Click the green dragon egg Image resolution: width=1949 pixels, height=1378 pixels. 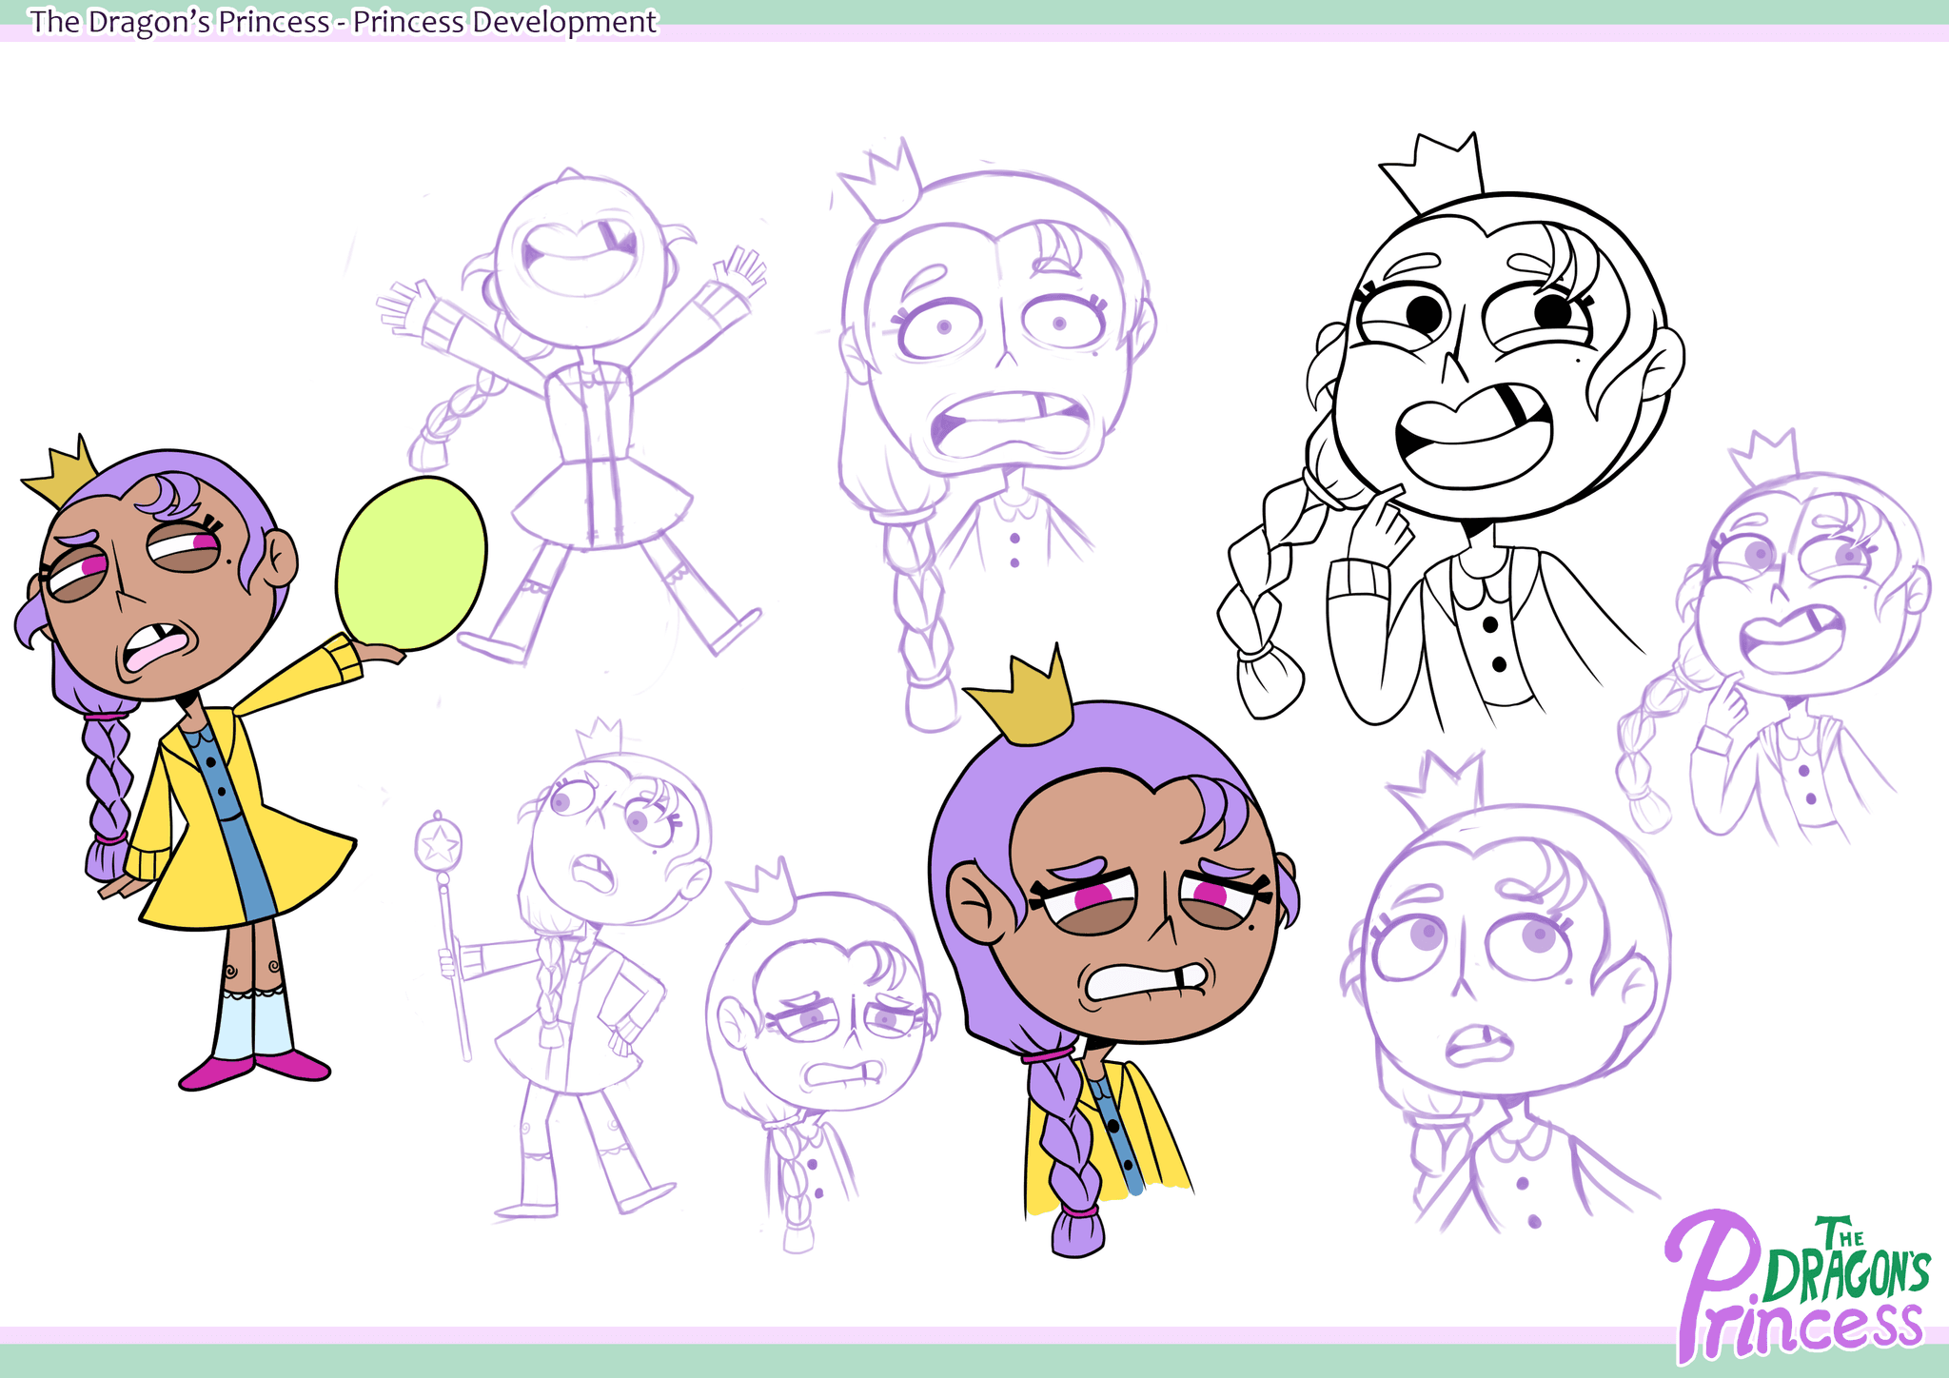(411, 563)
